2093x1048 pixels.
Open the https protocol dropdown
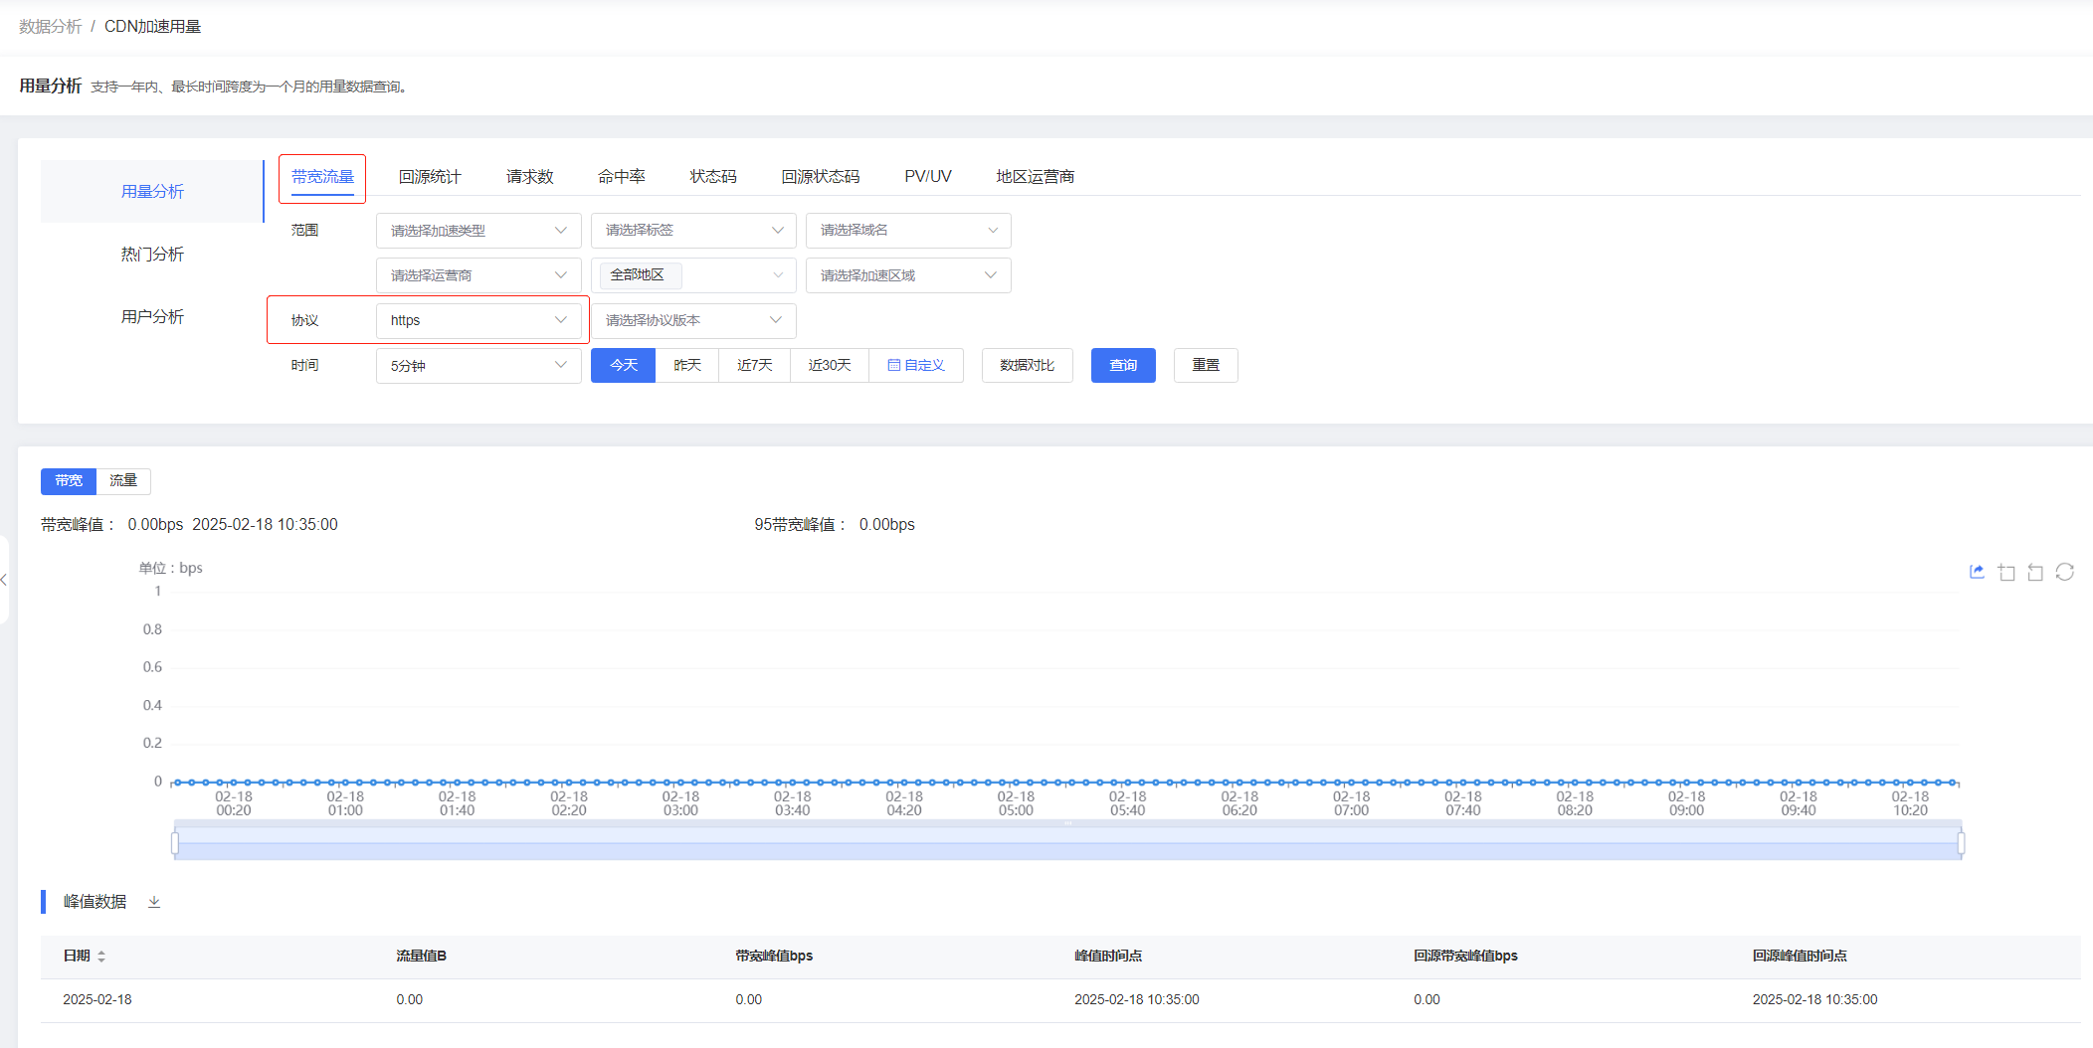pos(478,320)
